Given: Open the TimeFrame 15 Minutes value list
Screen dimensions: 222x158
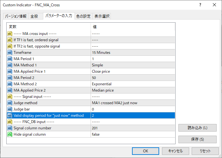Looking at the screenshot, I should [133, 53].
